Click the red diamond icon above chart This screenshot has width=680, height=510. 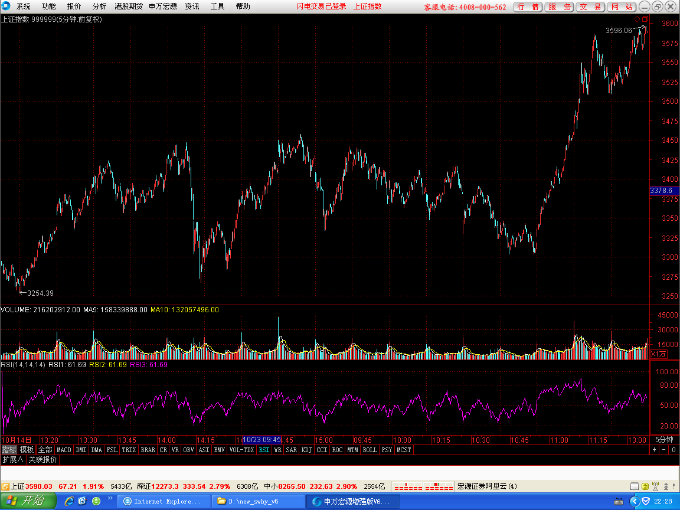pyautogui.click(x=637, y=19)
